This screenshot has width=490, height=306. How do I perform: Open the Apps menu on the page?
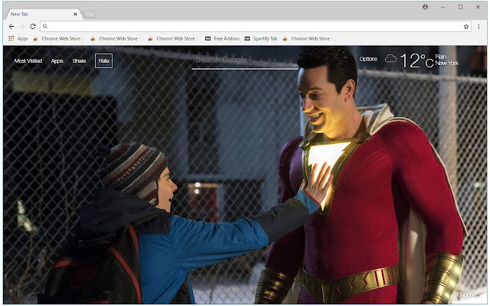57,61
